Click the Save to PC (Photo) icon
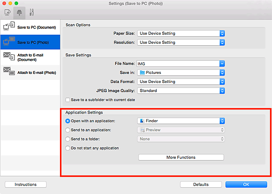 point(9,41)
